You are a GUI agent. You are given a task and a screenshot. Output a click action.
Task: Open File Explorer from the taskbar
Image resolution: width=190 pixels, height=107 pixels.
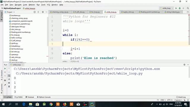tap(30, 104)
